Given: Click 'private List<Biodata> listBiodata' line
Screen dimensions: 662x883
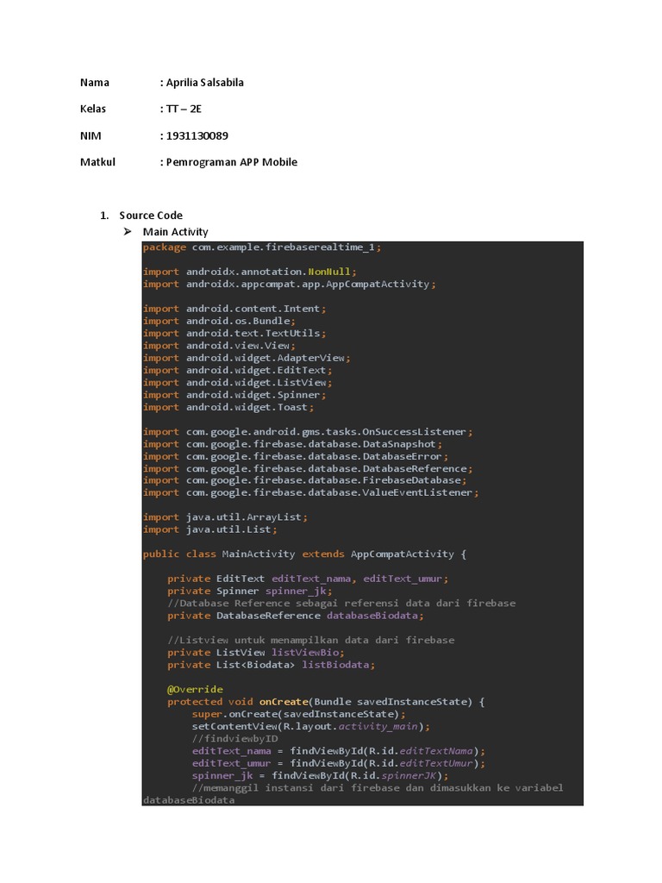Looking at the screenshot, I should coord(271,665).
